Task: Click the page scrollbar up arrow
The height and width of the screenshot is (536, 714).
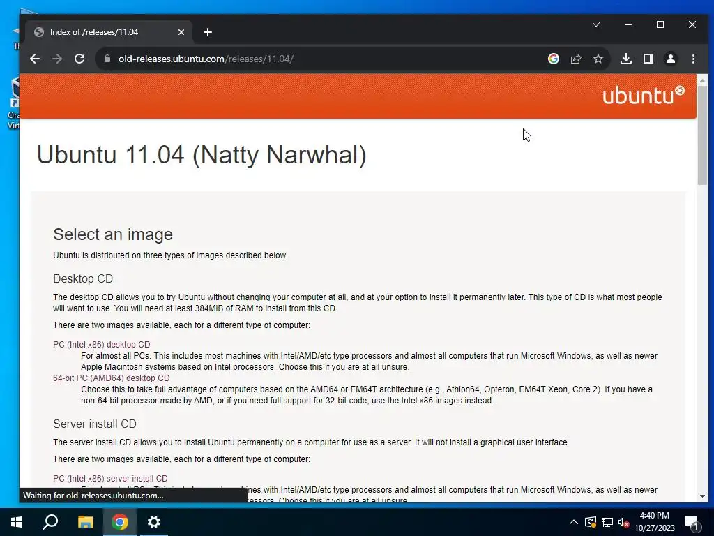Action: [x=702, y=80]
